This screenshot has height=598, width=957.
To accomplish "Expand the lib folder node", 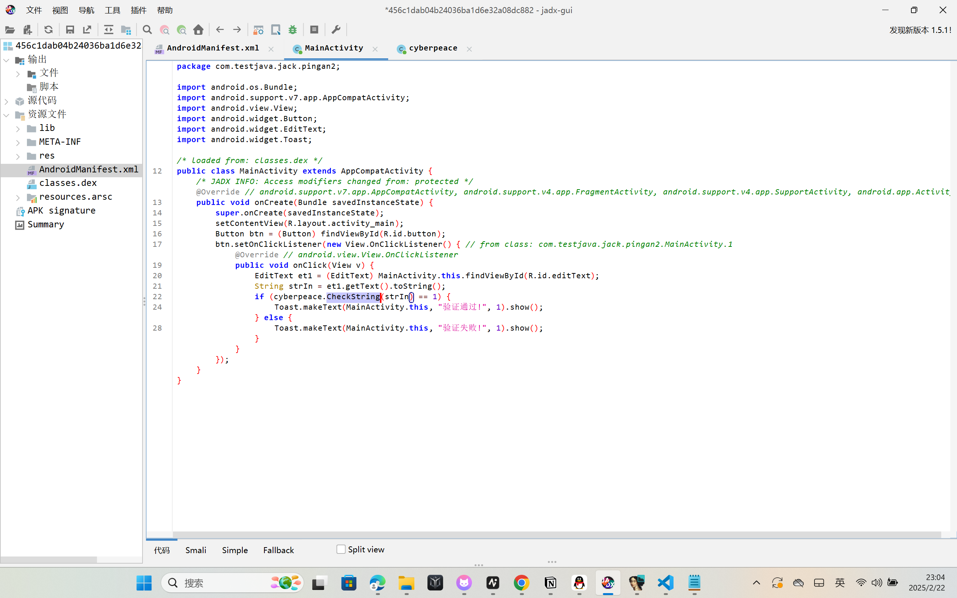I will click(x=18, y=129).
